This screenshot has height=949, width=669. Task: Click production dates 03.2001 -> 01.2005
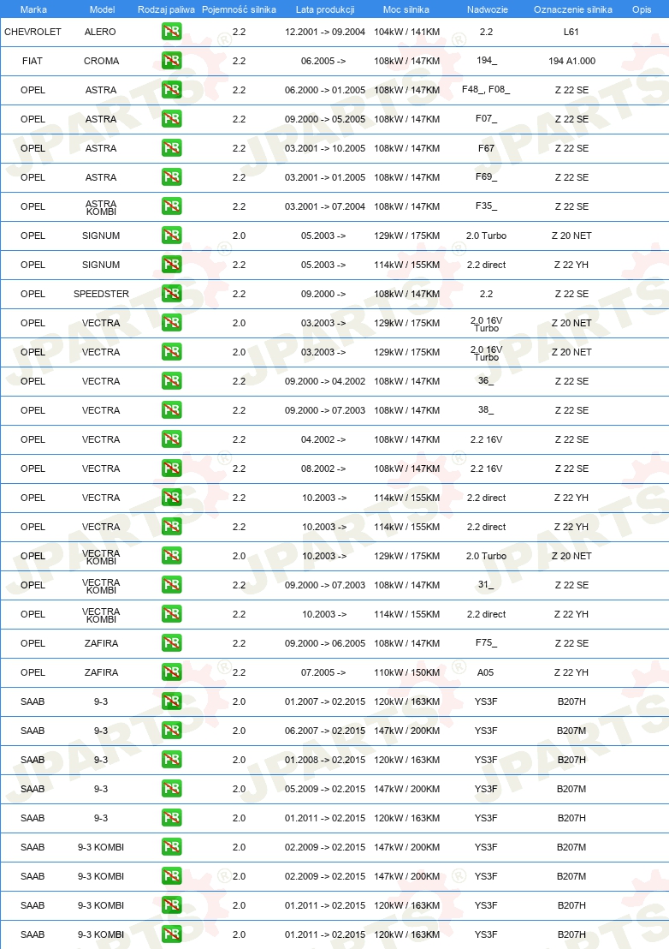325,176
